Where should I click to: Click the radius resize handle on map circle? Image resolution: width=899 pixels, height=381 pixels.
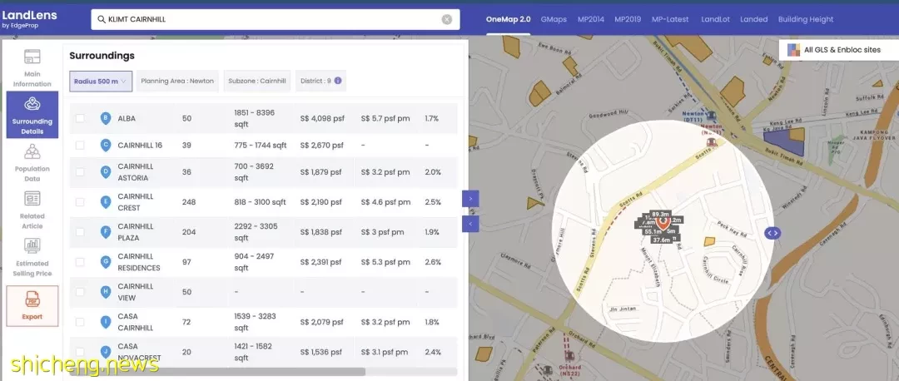pyautogui.click(x=772, y=233)
